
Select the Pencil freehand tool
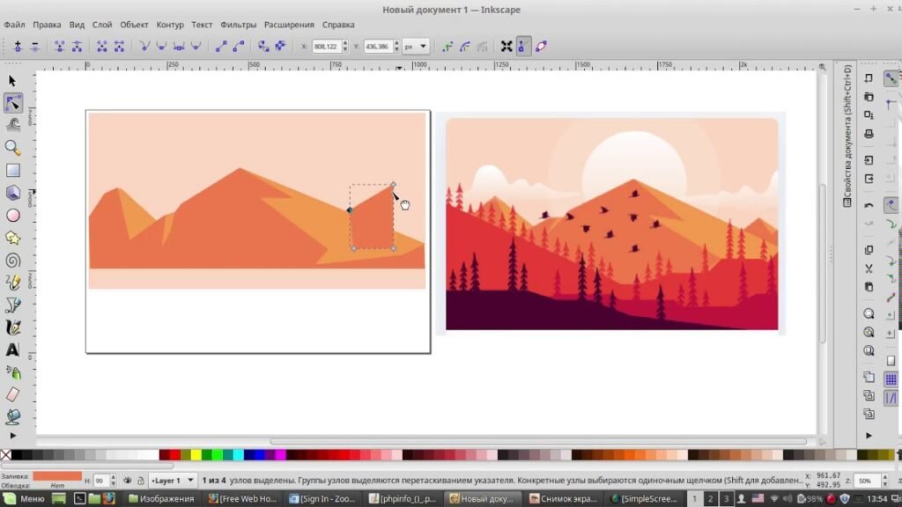coord(12,283)
